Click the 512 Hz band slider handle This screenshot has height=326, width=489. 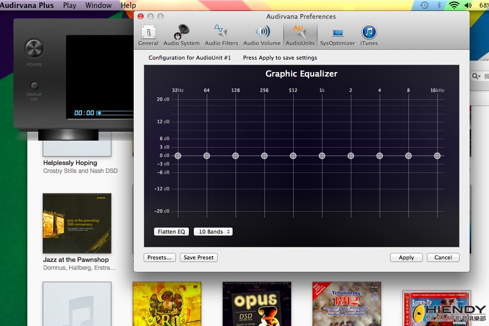click(293, 156)
